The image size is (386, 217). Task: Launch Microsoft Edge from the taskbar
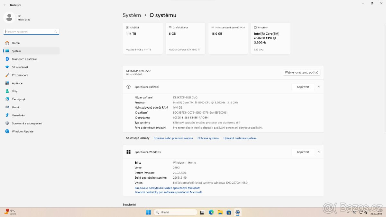click(211, 212)
